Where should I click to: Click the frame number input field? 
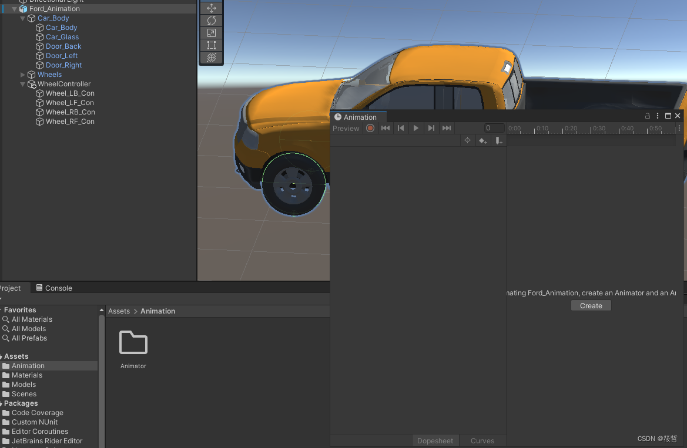pos(494,128)
